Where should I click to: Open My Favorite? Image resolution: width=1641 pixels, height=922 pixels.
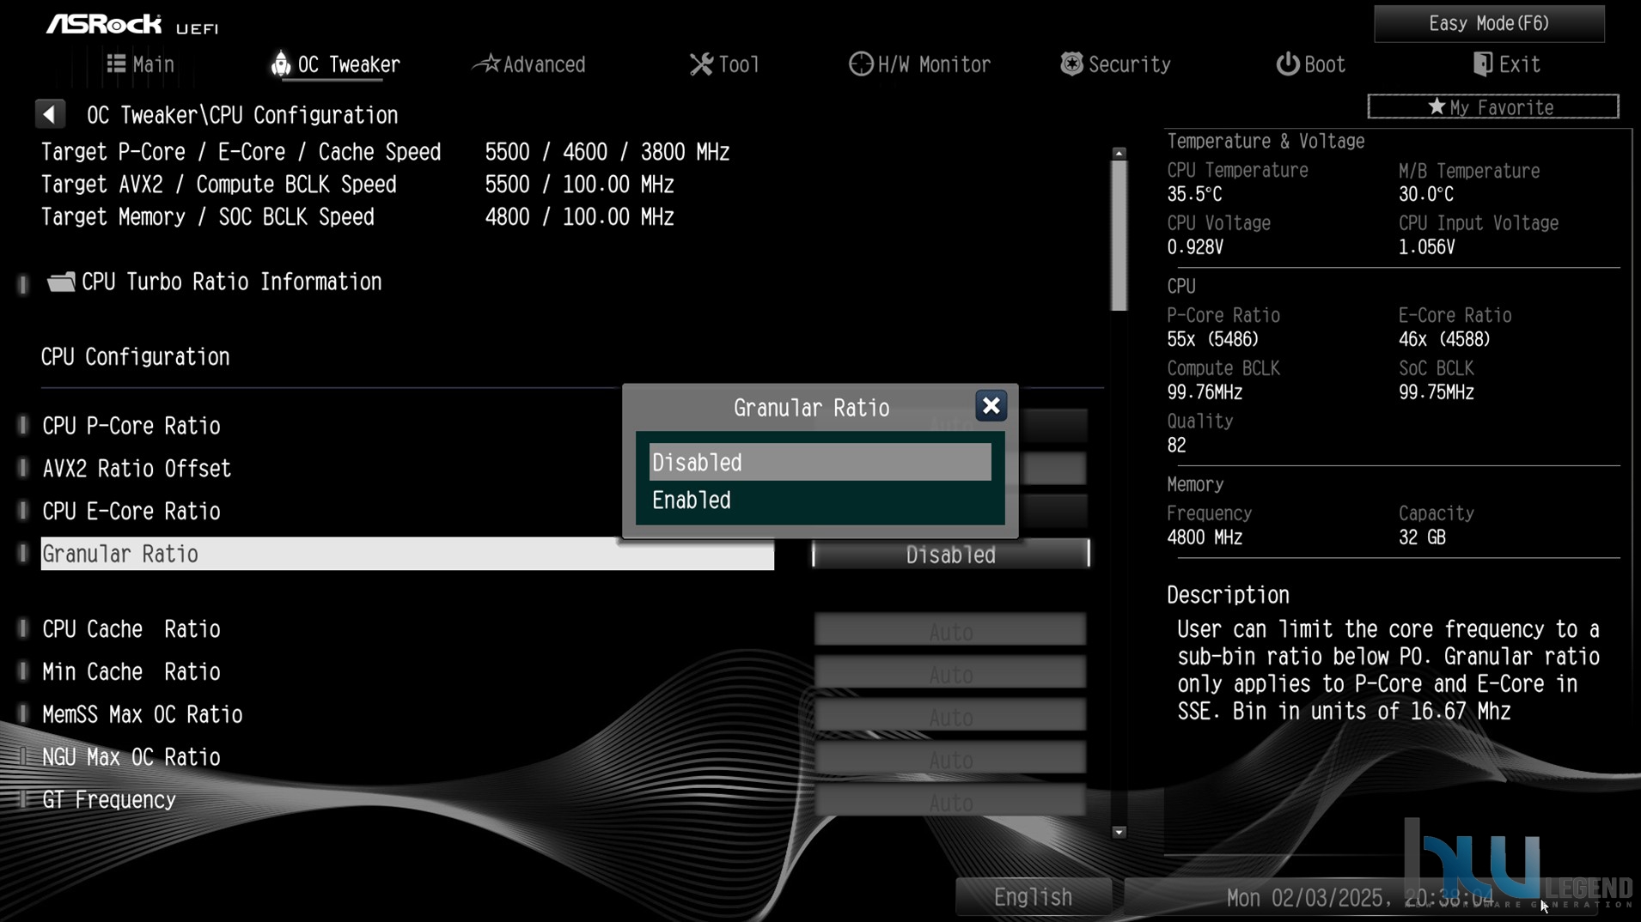click(1493, 106)
